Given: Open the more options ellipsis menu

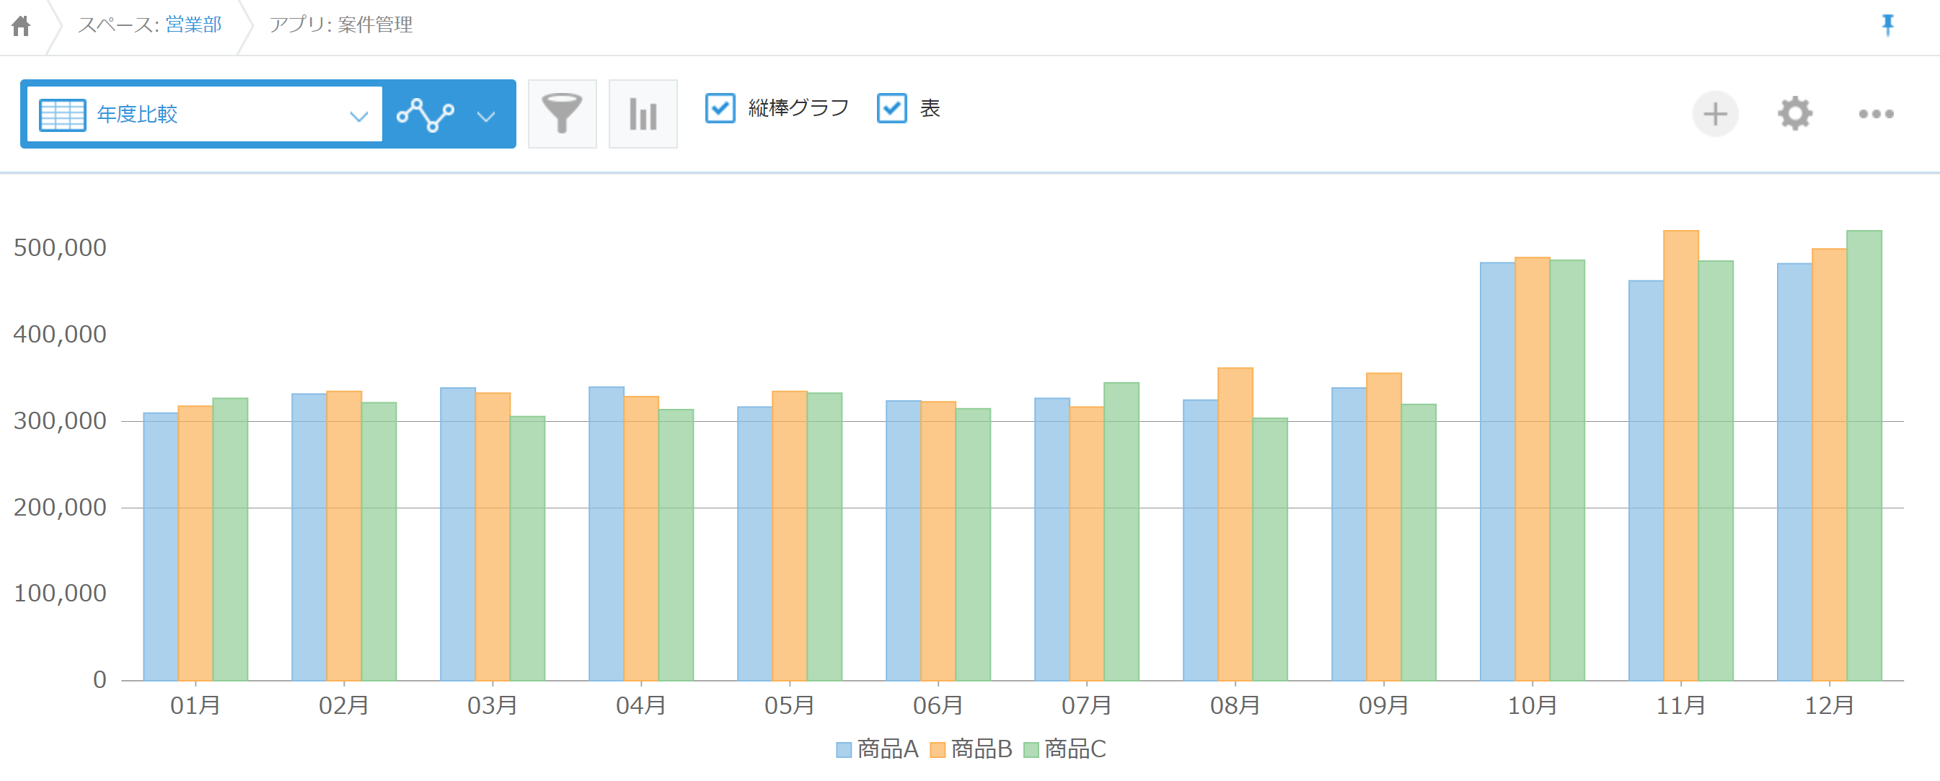Looking at the screenshot, I should (x=1875, y=115).
